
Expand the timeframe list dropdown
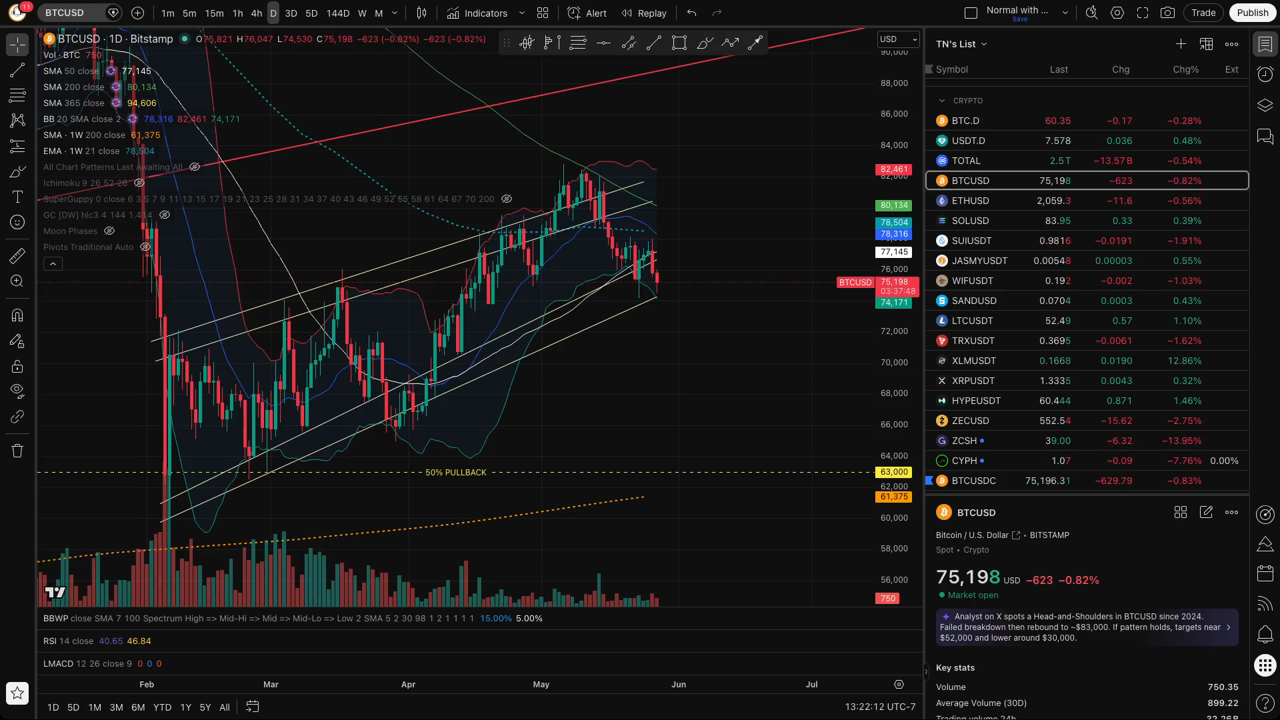pyautogui.click(x=395, y=13)
